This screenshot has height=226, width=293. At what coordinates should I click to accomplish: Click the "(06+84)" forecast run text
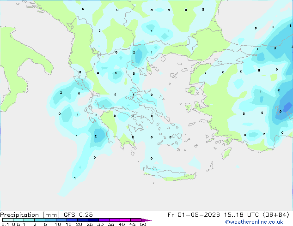click(x=276, y=215)
